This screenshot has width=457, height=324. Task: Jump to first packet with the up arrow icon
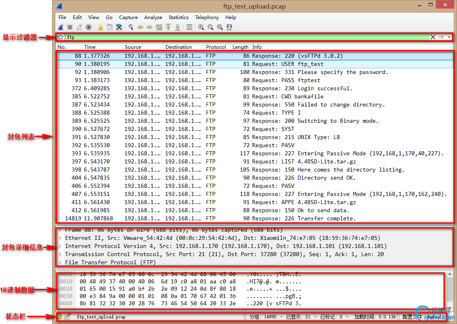click(168, 27)
